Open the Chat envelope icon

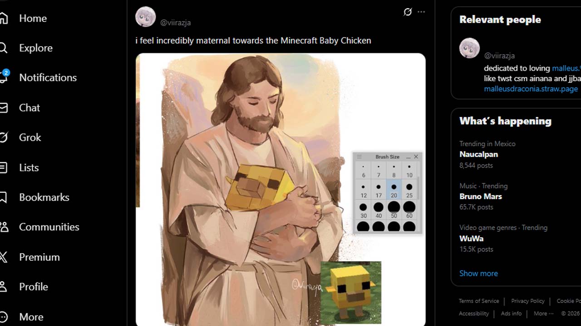click(x=4, y=108)
